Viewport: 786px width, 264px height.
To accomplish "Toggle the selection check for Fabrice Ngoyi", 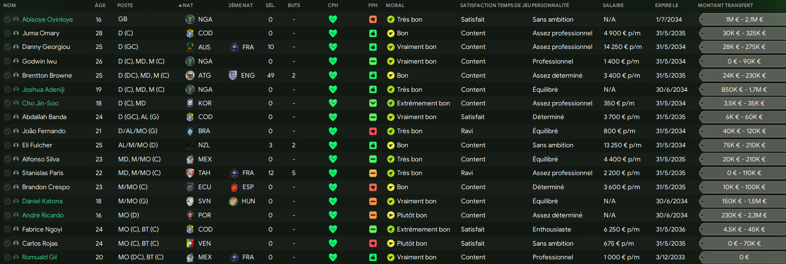I will (x=8, y=230).
